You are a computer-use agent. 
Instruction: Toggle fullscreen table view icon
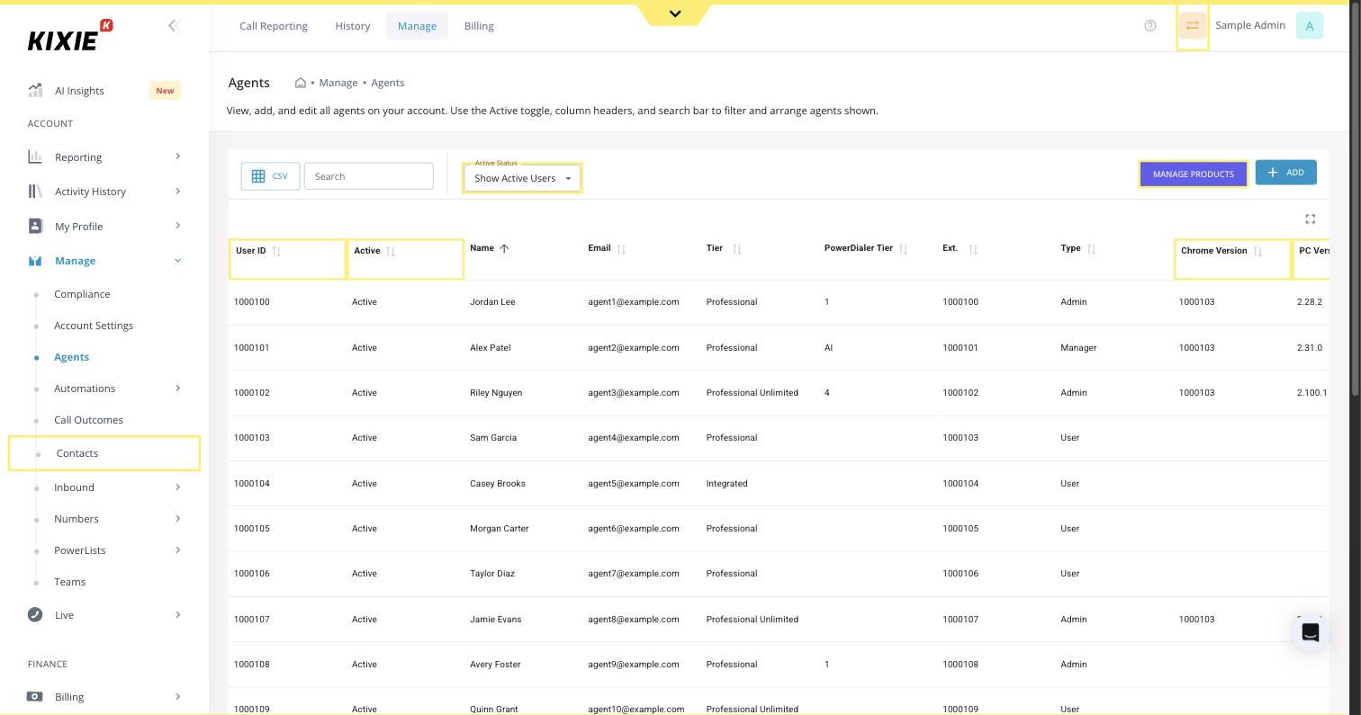point(1311,219)
